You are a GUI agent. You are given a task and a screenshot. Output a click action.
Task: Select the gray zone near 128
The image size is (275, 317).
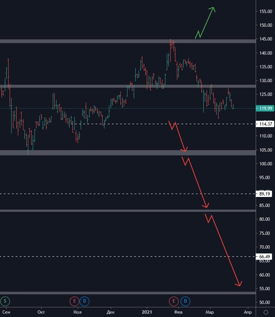(128, 86)
